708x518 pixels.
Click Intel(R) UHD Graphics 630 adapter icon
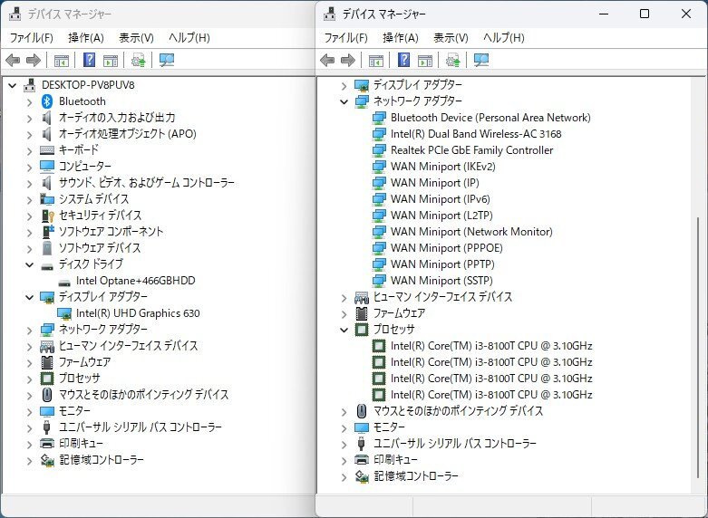coord(64,313)
